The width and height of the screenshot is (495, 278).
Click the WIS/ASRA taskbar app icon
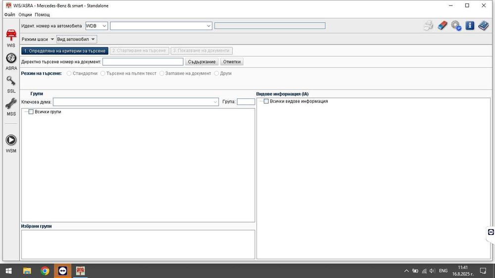(x=80, y=271)
